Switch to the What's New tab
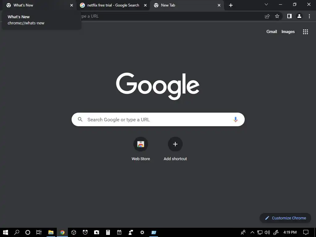This screenshot has width=316, height=237. pyautogui.click(x=39, y=5)
